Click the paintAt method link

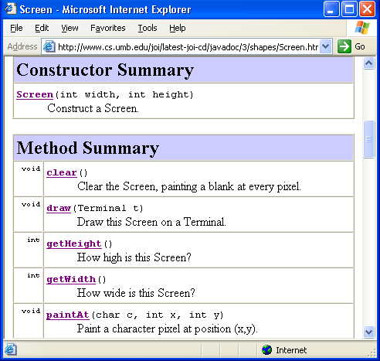(68, 315)
